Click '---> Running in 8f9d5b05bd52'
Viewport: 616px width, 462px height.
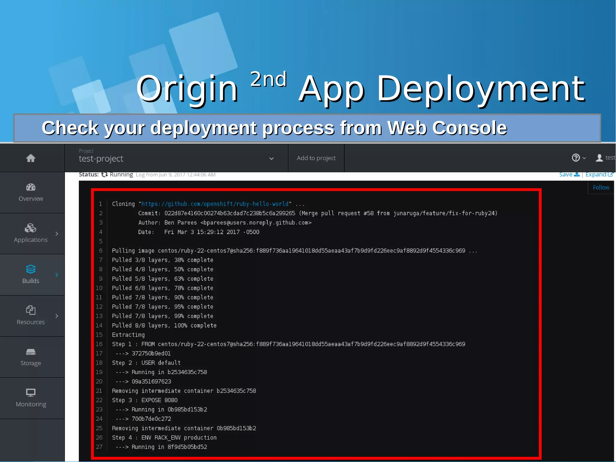click(161, 447)
